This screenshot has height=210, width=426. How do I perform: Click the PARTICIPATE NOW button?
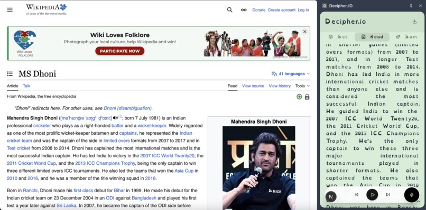point(120,51)
